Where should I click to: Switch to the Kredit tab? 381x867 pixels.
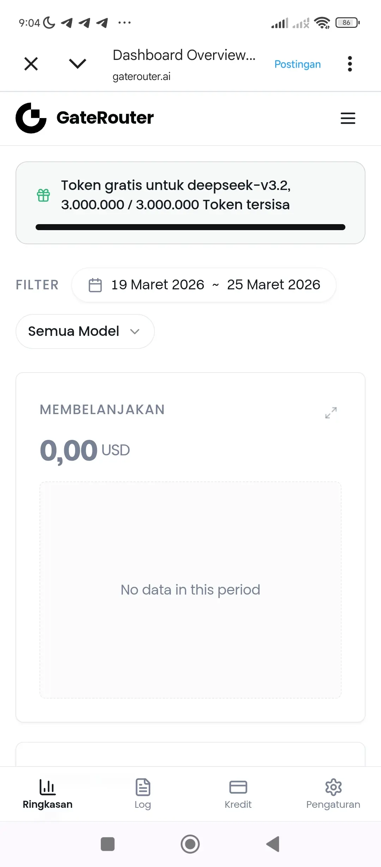tap(238, 794)
